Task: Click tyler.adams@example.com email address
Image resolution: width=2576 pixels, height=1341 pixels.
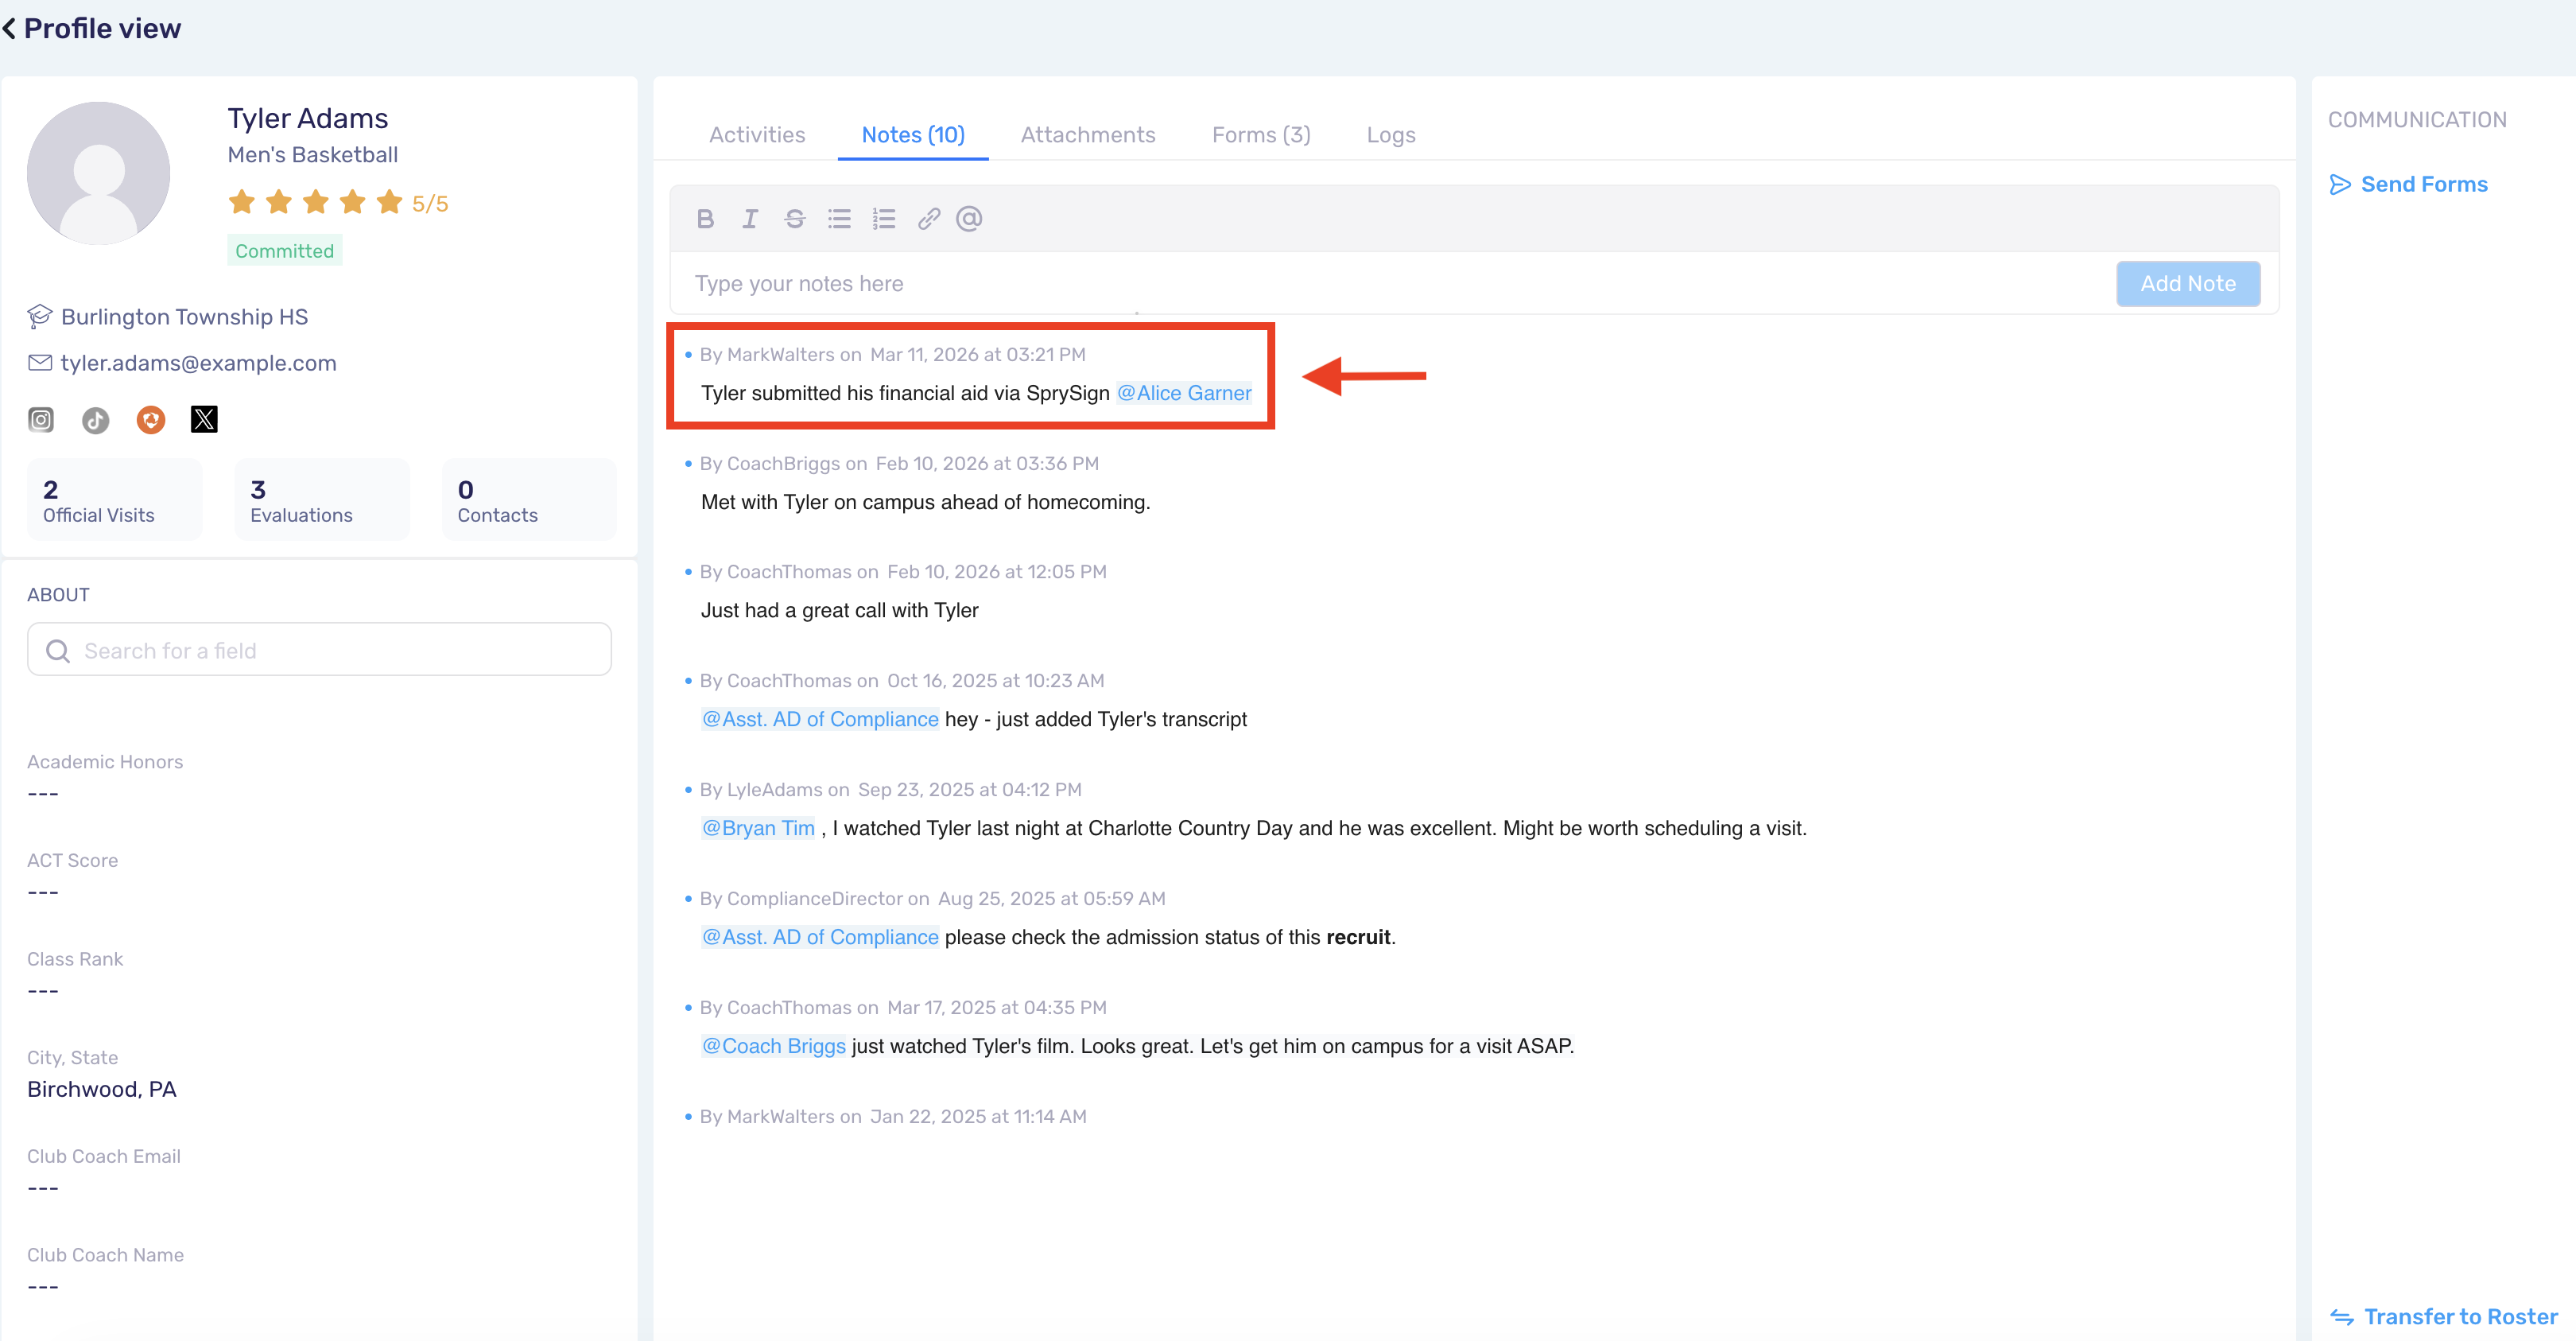Action: click(x=198, y=362)
